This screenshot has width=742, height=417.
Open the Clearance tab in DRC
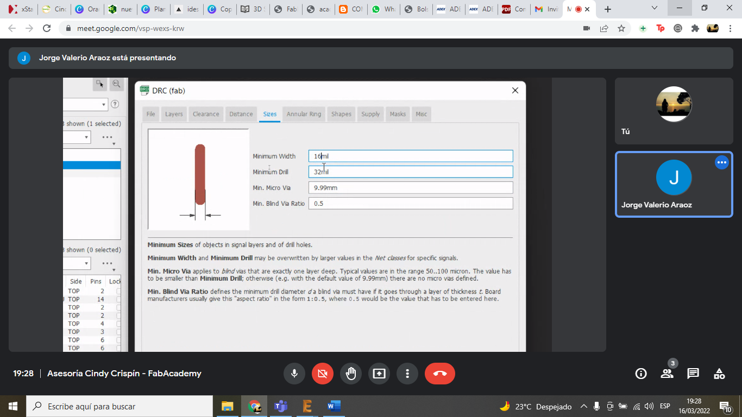pyautogui.click(x=206, y=114)
